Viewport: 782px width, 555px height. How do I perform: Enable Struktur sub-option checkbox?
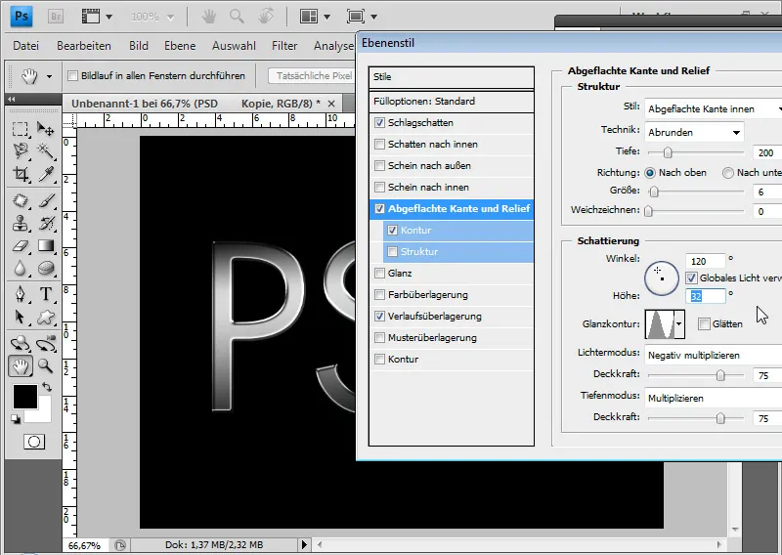click(393, 251)
